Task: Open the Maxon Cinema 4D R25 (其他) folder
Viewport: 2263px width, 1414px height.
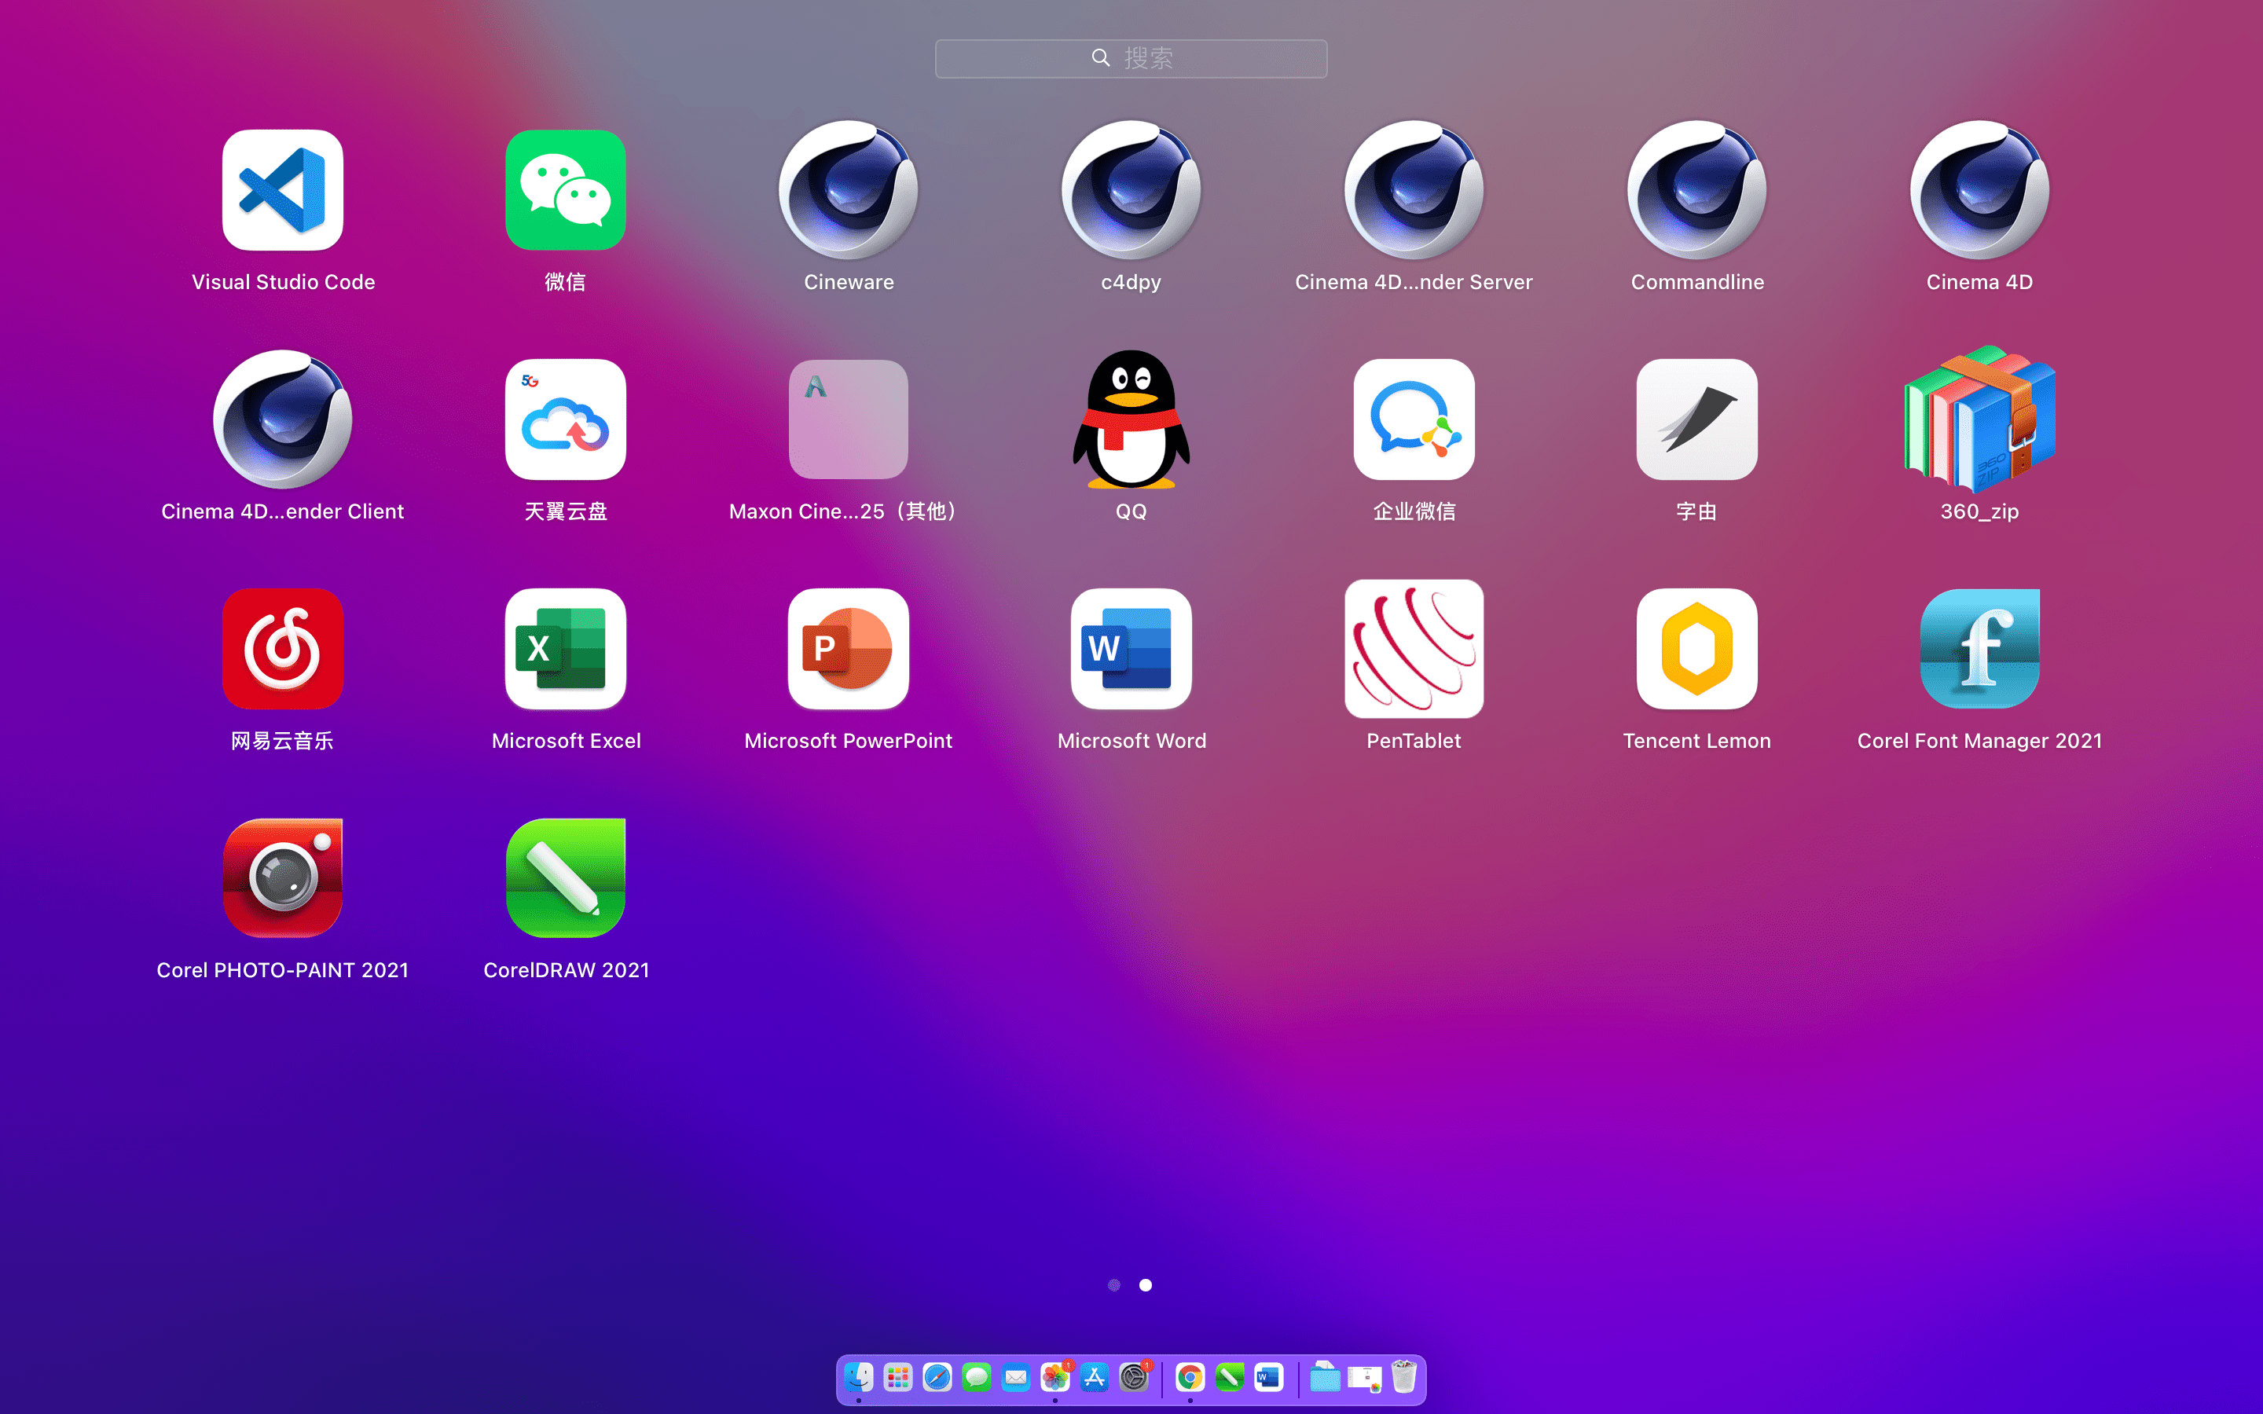Action: (848, 419)
